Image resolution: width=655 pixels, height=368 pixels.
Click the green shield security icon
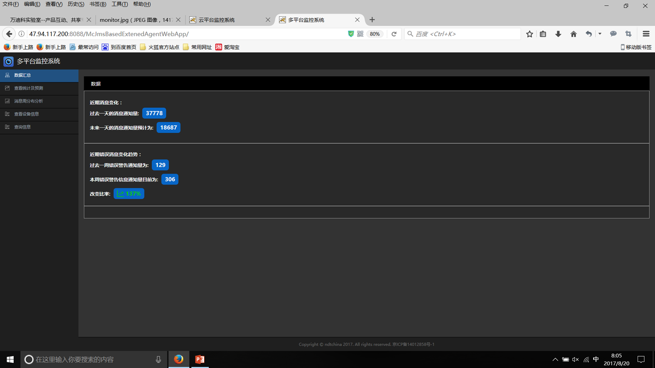[351, 34]
